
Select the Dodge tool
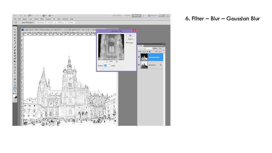15,67
